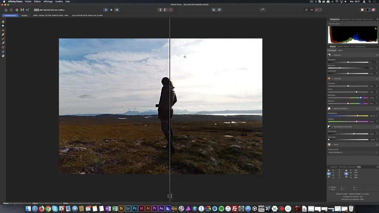Image resolution: width=379 pixels, height=213 pixels.
Task: Select the Crop tool in the sidebar
Action: tap(3, 51)
